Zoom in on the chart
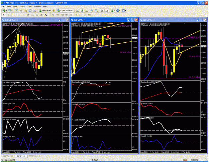 pos(92,10)
